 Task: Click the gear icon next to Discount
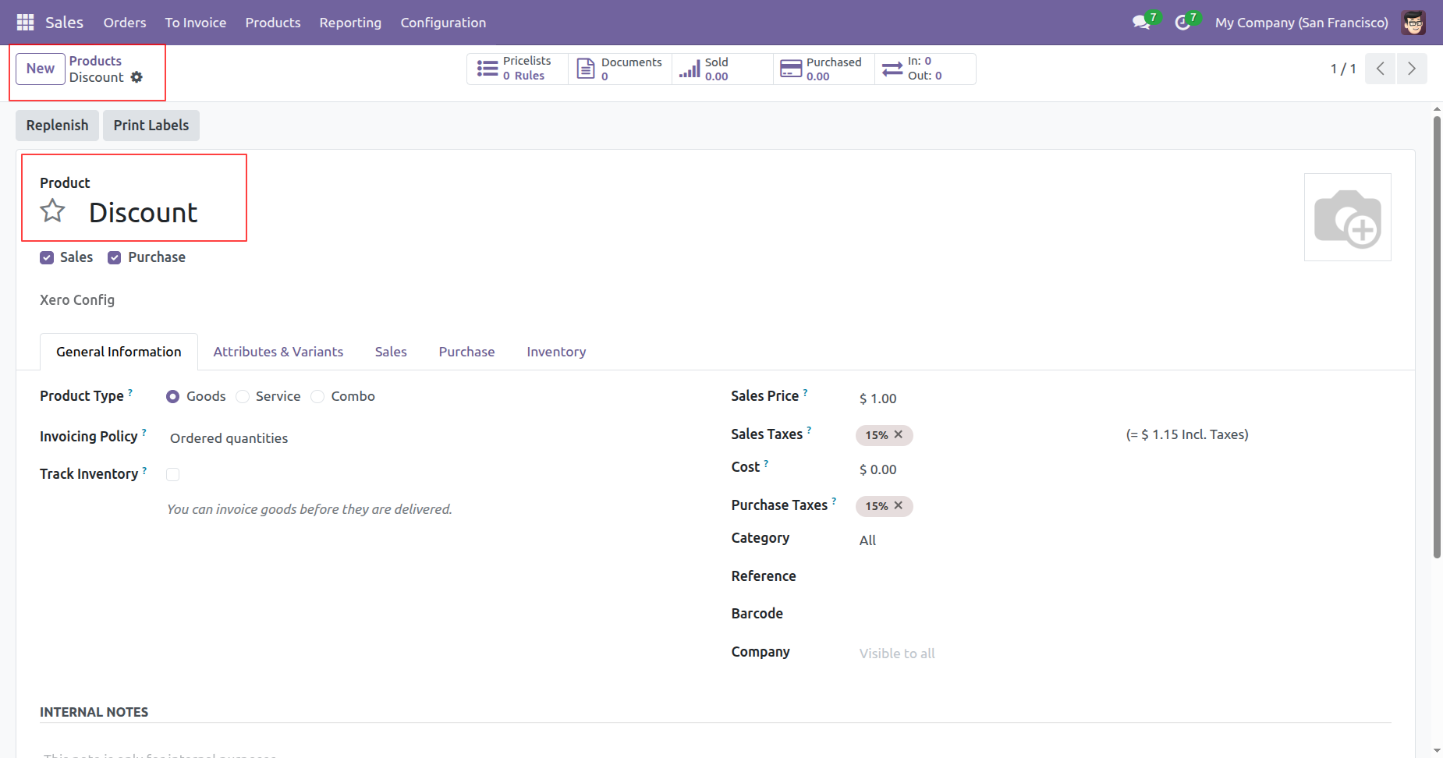(x=136, y=77)
